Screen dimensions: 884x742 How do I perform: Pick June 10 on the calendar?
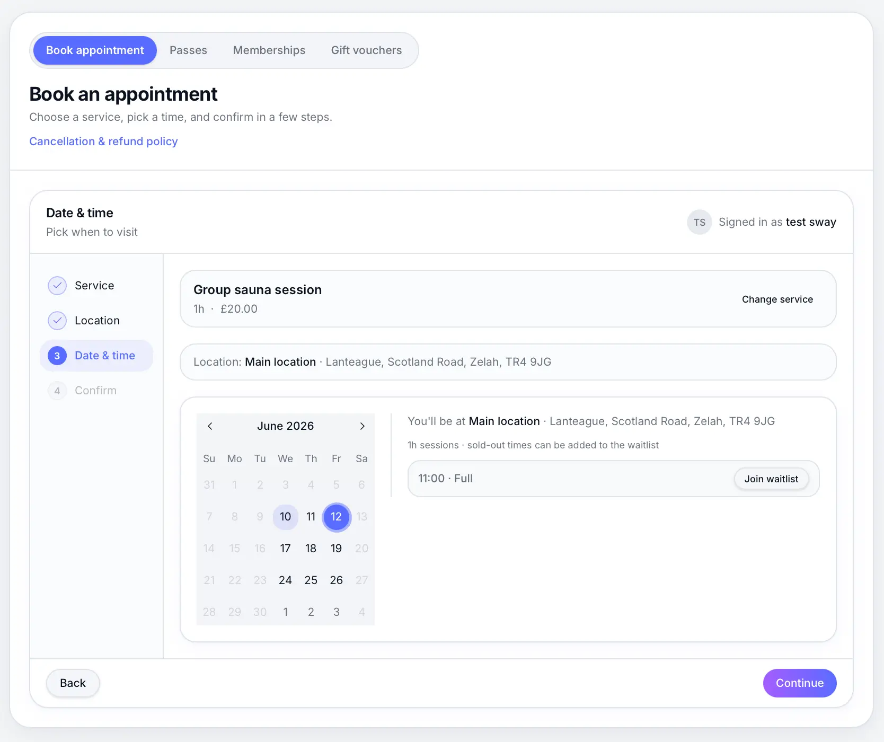point(285,517)
